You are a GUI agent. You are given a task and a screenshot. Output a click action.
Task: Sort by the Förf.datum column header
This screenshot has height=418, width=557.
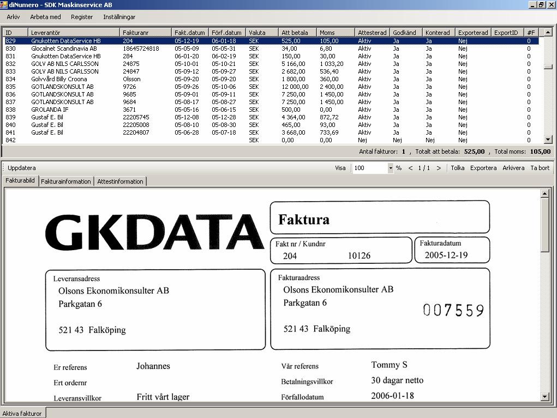tap(227, 33)
